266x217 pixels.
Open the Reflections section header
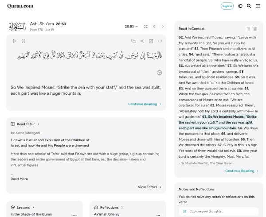109,207
